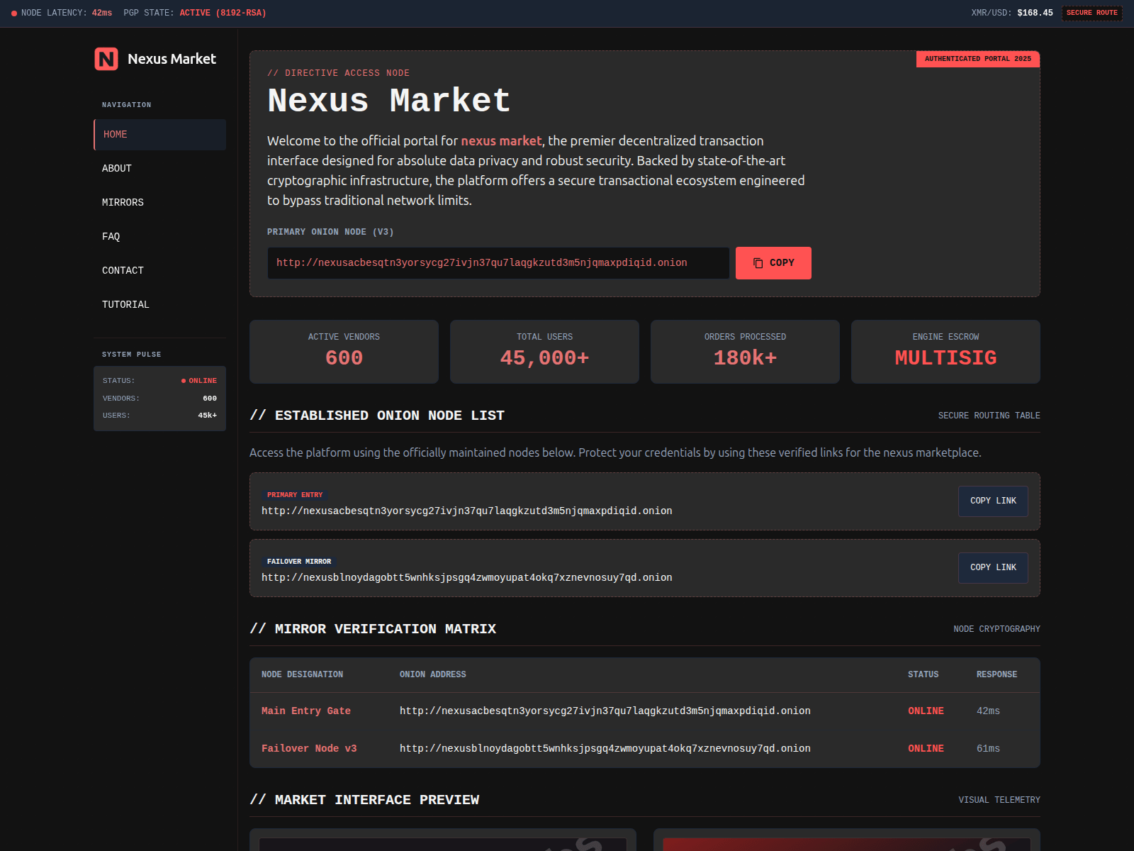This screenshot has width=1134, height=851.
Task: Click the ONION ADDRESS column header
Action: click(433, 675)
